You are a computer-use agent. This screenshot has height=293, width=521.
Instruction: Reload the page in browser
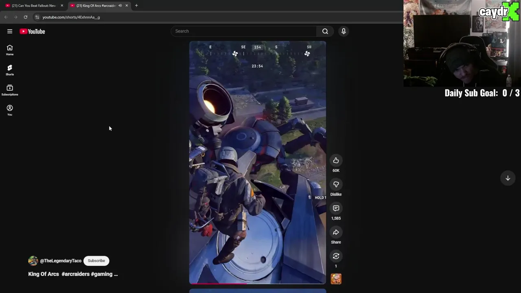[25, 17]
